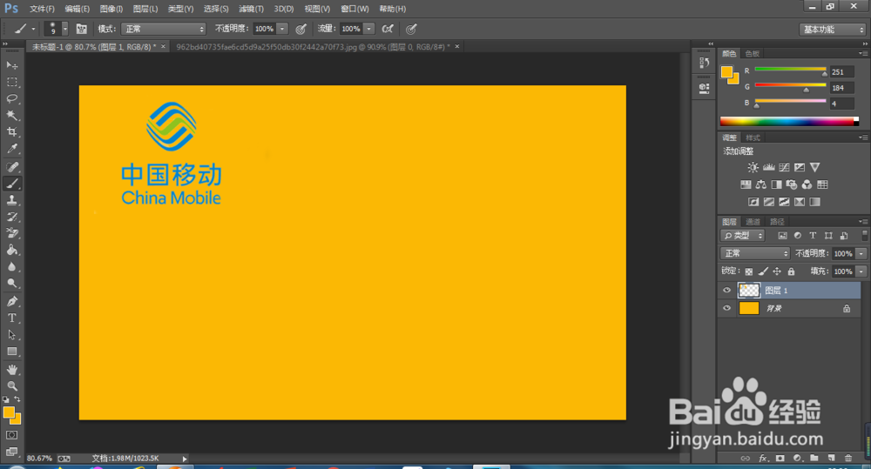Select the Path Selection tool
This screenshot has height=469, width=871.
tap(11, 335)
